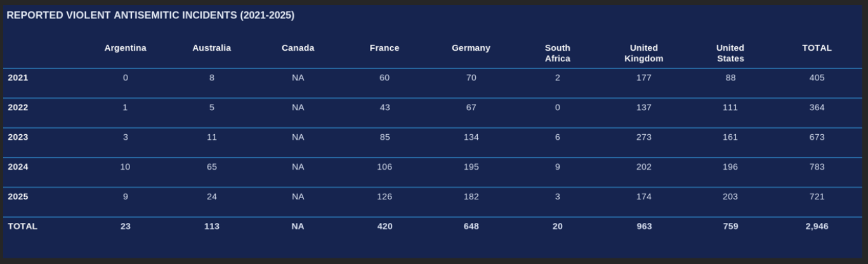Image resolution: width=868 pixels, height=264 pixels.
Task: Click the TOTAL column header
Action: [817, 48]
